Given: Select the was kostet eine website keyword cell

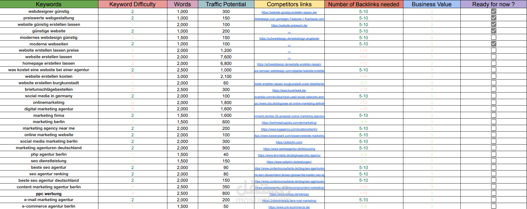Looking at the screenshot, I should click(x=49, y=70).
